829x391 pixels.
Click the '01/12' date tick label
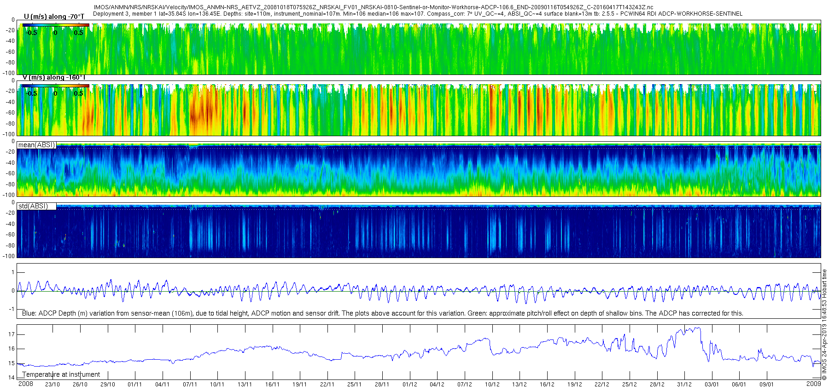[410, 385]
